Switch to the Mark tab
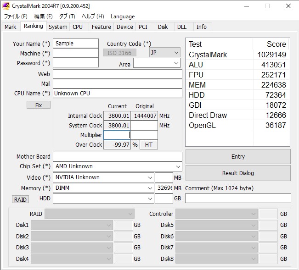This screenshot has width=299, height=270. [11, 27]
